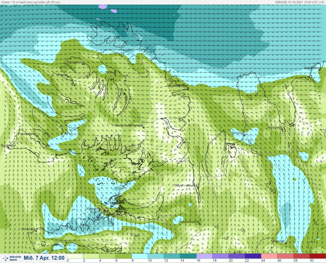Select the Holtavörðuheiði station label
Image resolution: width=326 pixels, height=263 pixels.
click(189, 222)
